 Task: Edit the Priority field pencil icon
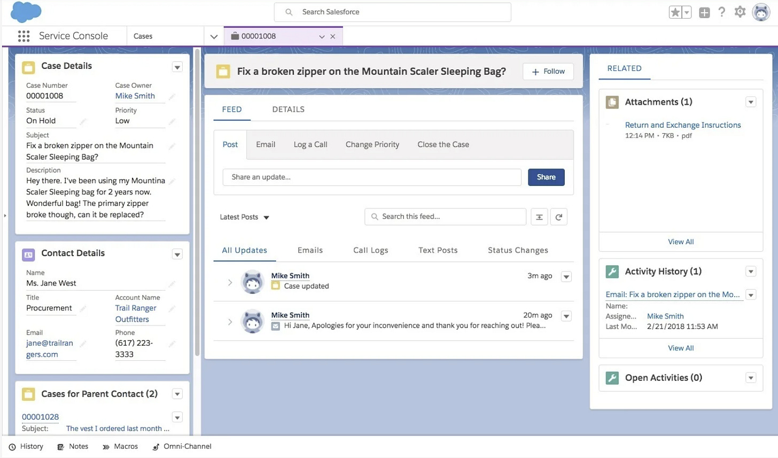coord(172,122)
